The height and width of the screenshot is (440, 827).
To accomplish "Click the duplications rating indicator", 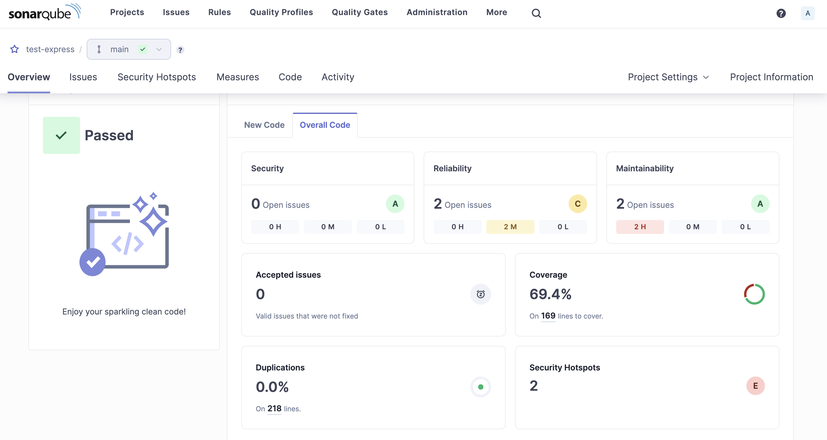I will (x=480, y=387).
